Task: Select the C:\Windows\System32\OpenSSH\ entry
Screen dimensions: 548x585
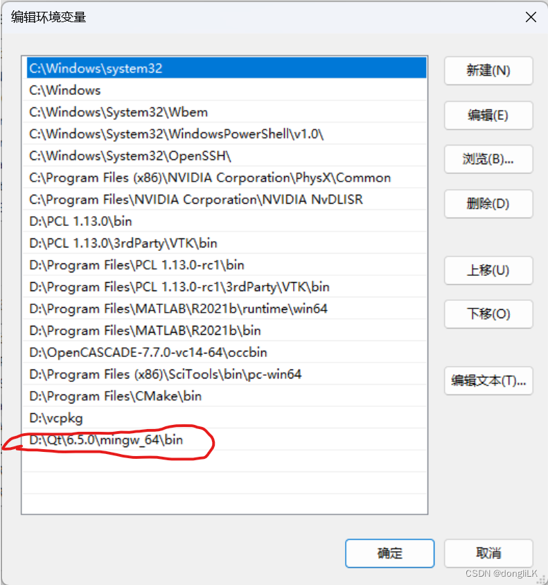Action: pyautogui.click(x=224, y=155)
